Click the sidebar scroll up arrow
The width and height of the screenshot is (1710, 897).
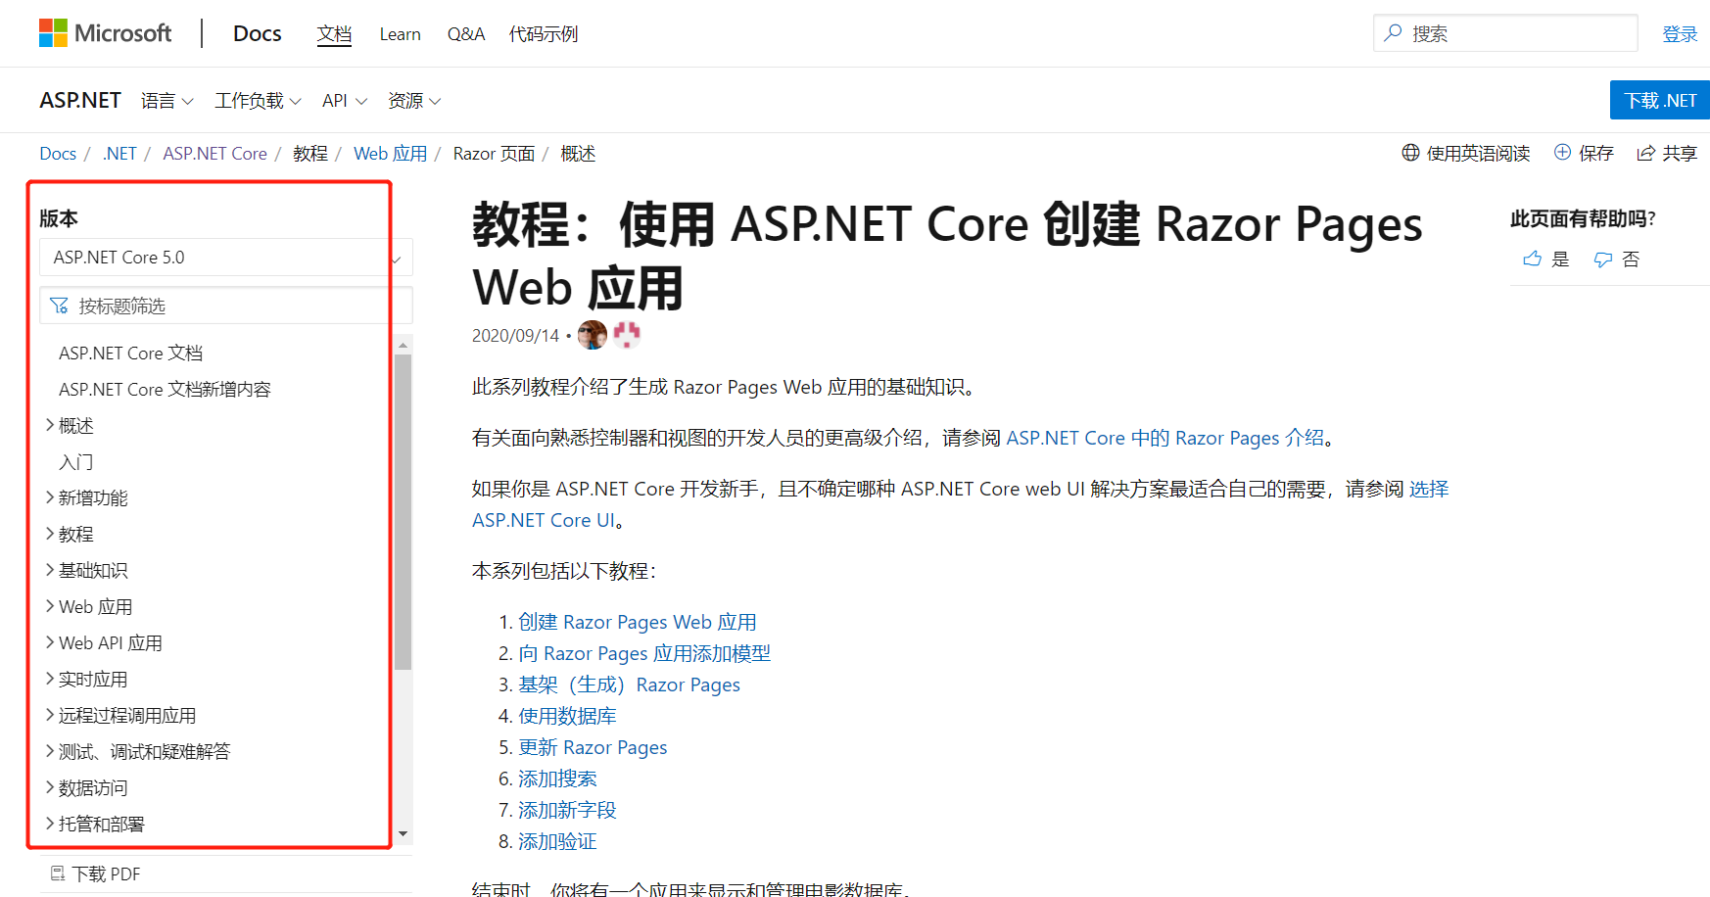click(403, 345)
